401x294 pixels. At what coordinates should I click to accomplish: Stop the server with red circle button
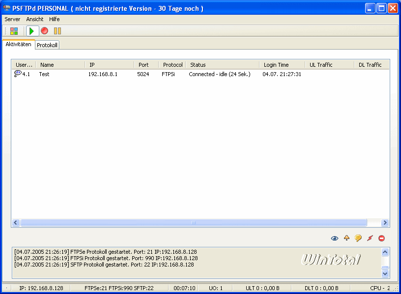click(x=45, y=31)
